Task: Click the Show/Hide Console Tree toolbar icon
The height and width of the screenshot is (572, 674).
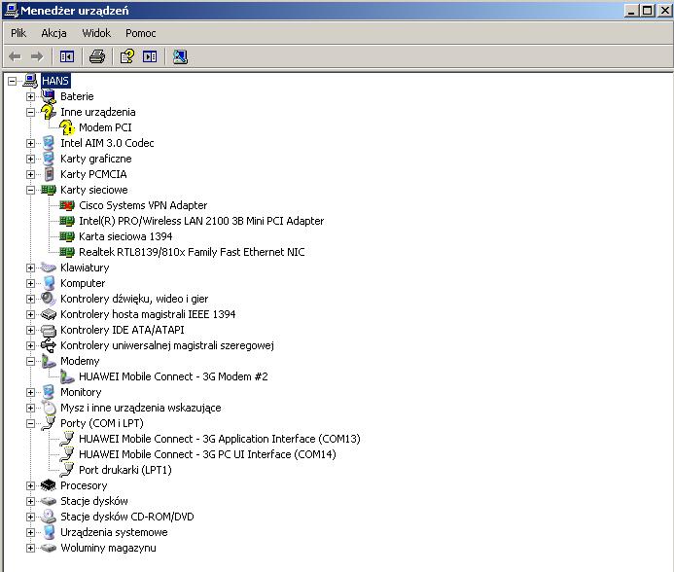Action: [67, 56]
